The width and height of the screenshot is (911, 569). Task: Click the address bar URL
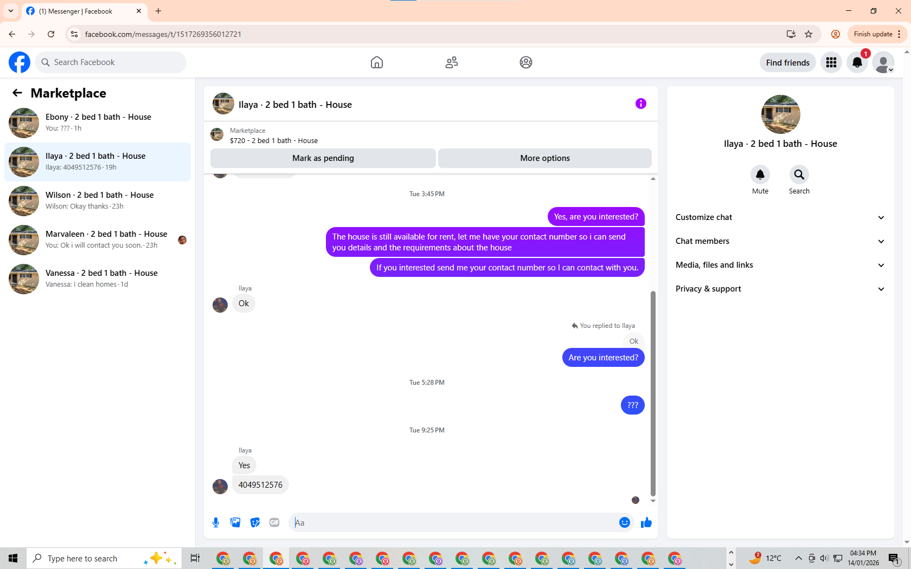[163, 34]
